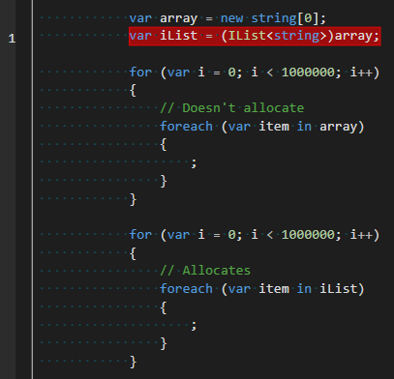
Task: Click opening brace of second for loop
Action: point(133,253)
